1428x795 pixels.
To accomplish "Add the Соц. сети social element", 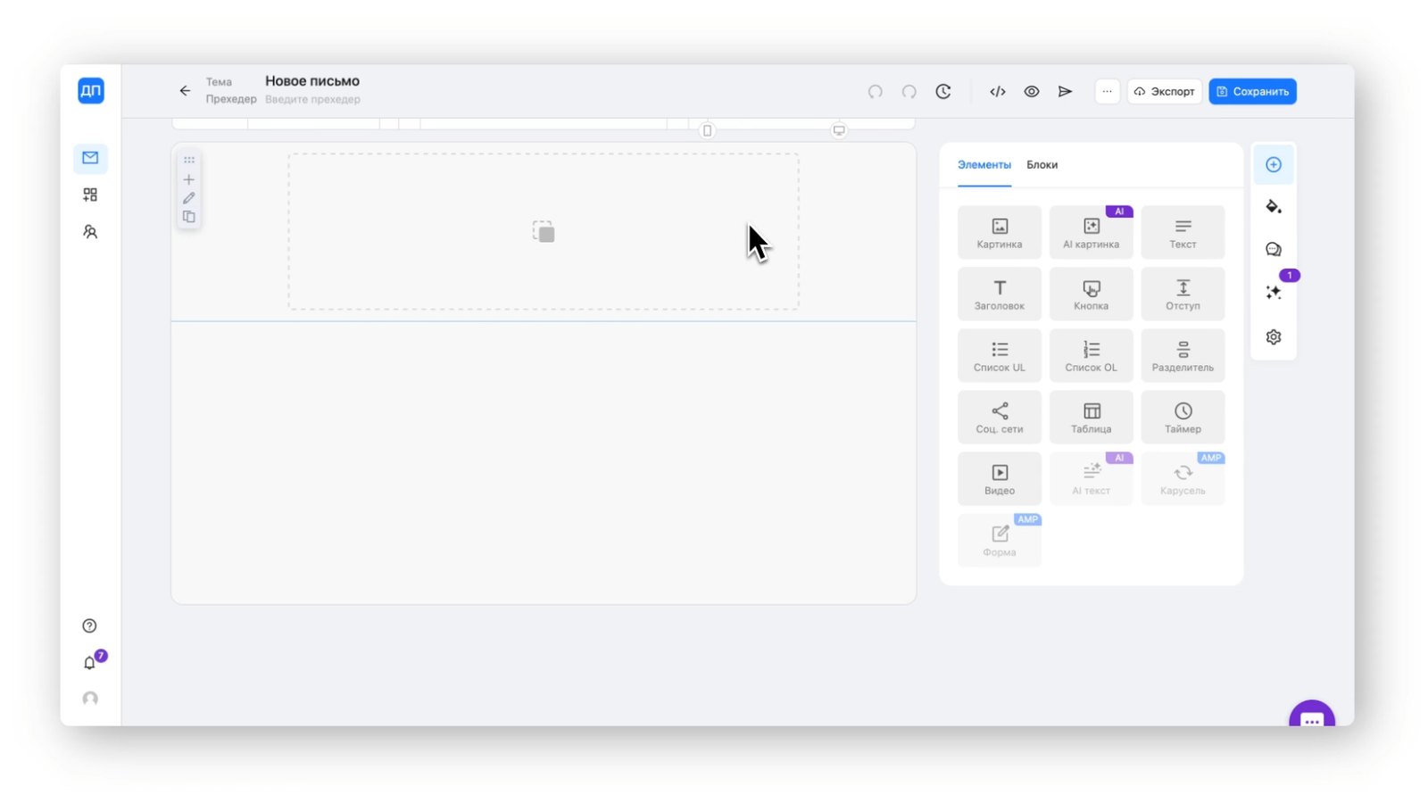I will point(999,417).
